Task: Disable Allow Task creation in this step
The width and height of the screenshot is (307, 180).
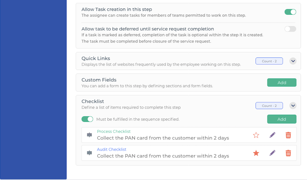Action: point(290,12)
